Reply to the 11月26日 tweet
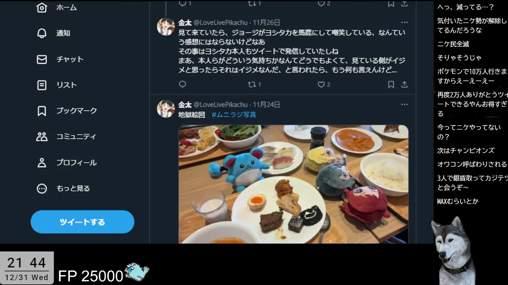 183,84
